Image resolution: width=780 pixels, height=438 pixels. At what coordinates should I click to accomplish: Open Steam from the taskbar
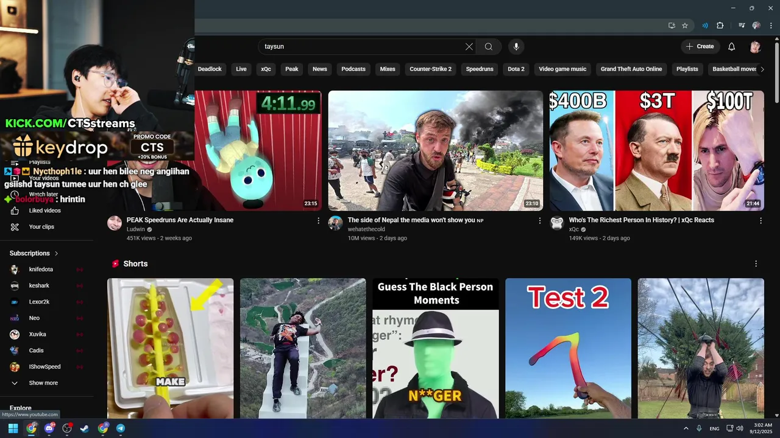[x=85, y=428]
